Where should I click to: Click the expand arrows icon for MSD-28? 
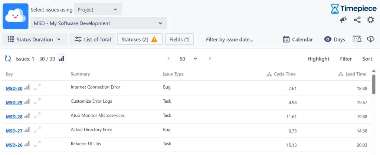[x=37, y=116]
